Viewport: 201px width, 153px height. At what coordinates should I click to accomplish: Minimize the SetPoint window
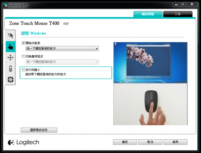coord(176,4)
